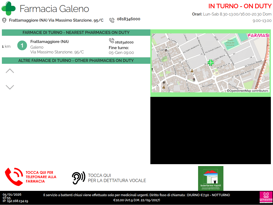Select the Farmacie di Turno header bar
Image resolution: width=273 pixels, height=205 pixels.
pyautogui.click(x=76, y=33)
